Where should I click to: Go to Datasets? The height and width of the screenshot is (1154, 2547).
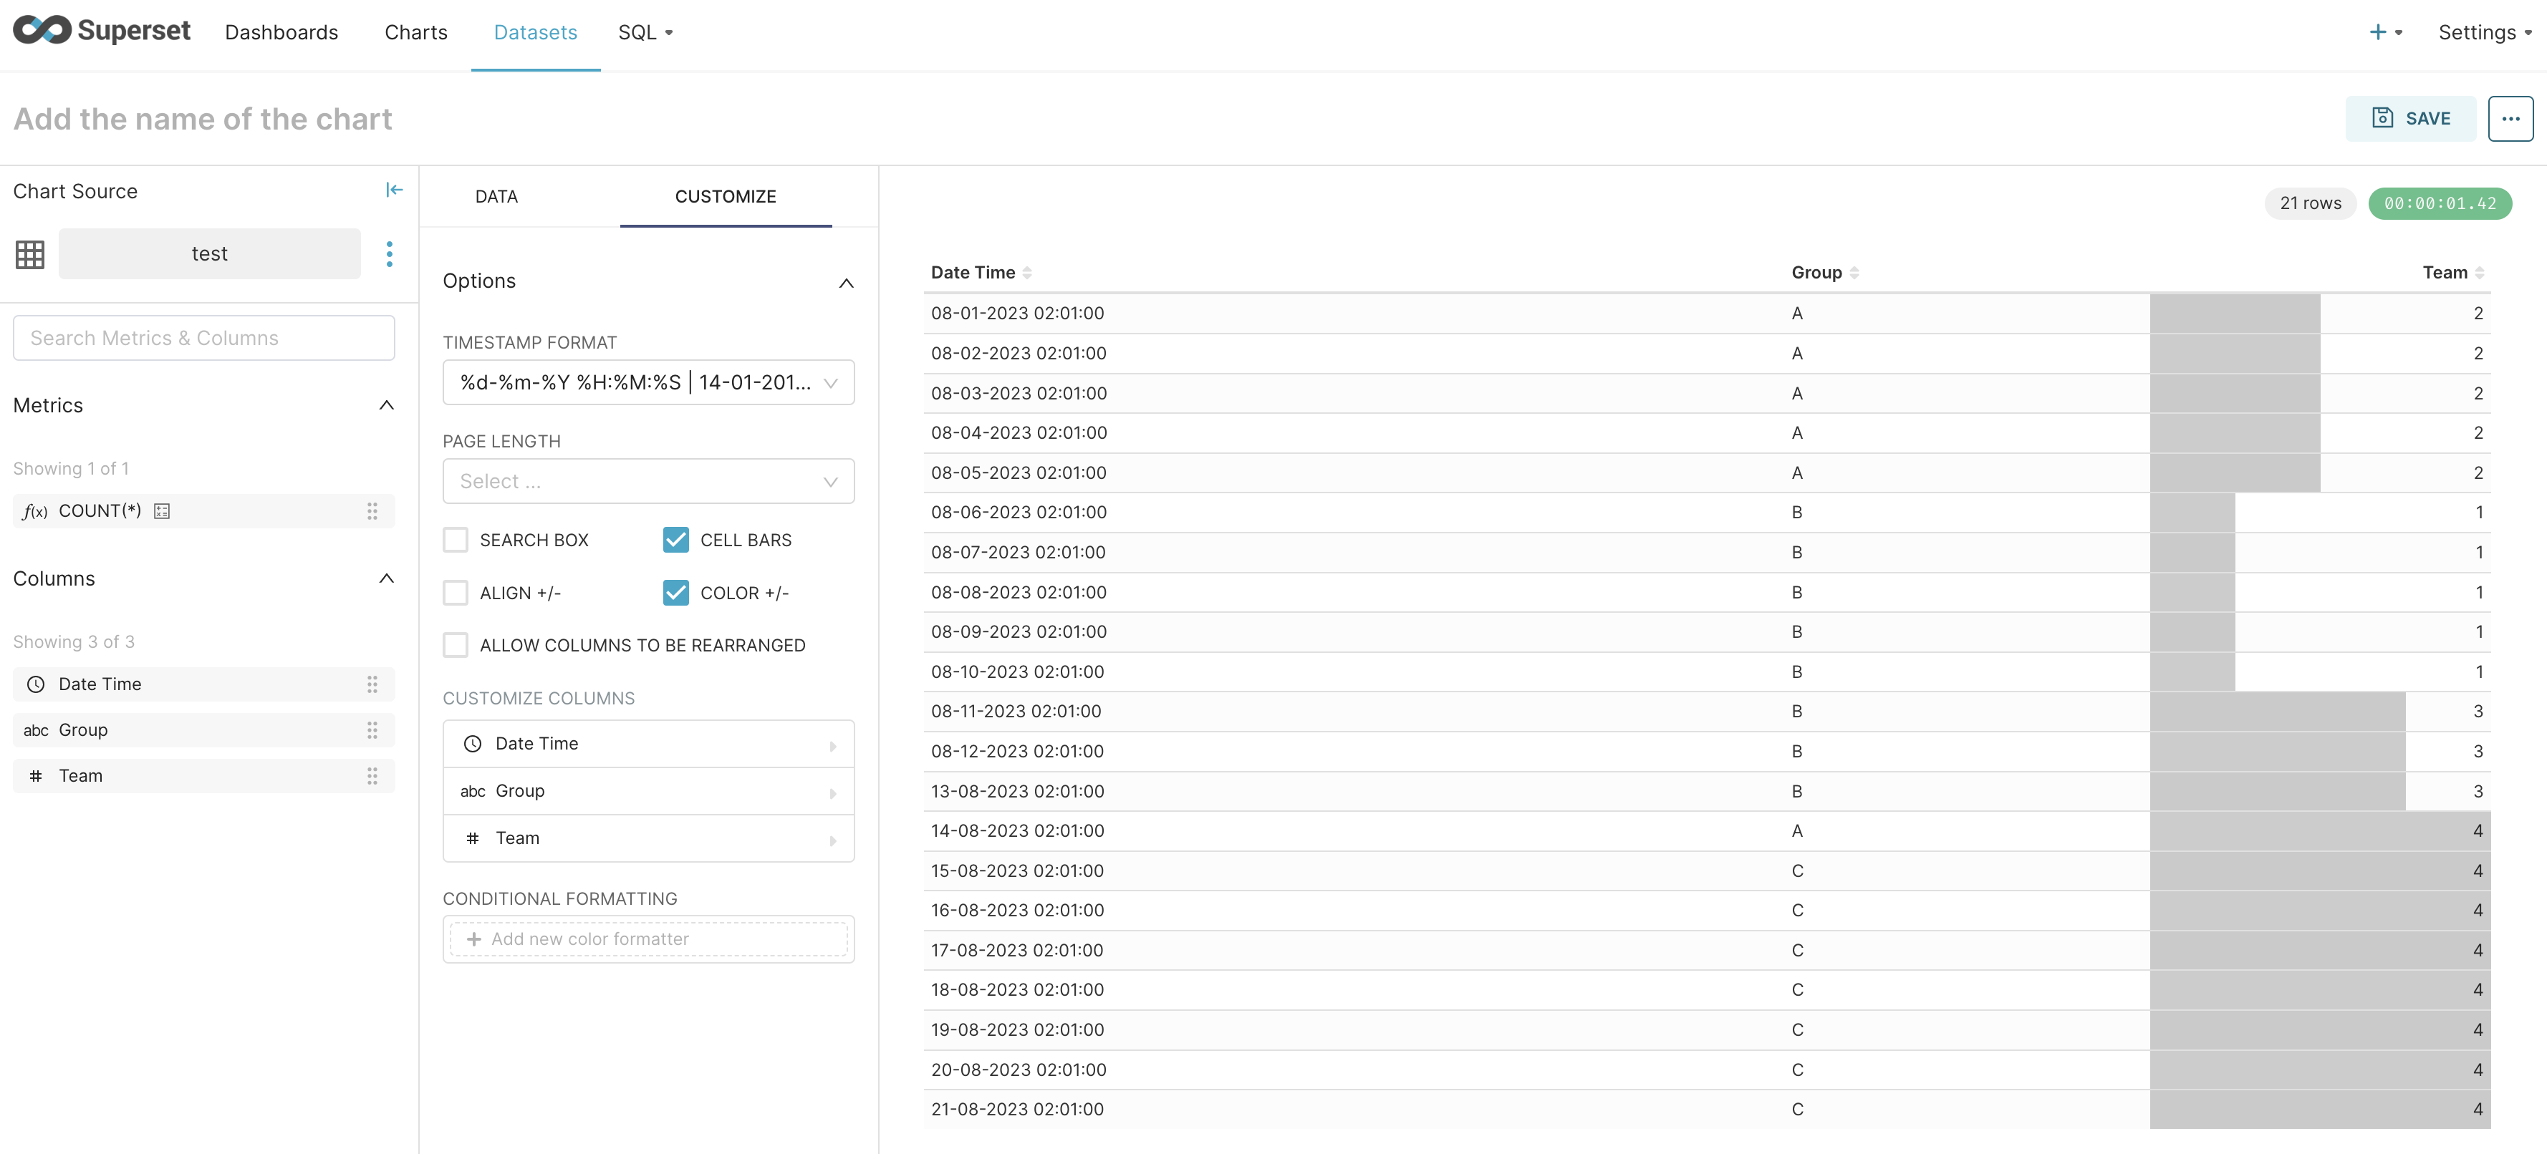pos(535,31)
